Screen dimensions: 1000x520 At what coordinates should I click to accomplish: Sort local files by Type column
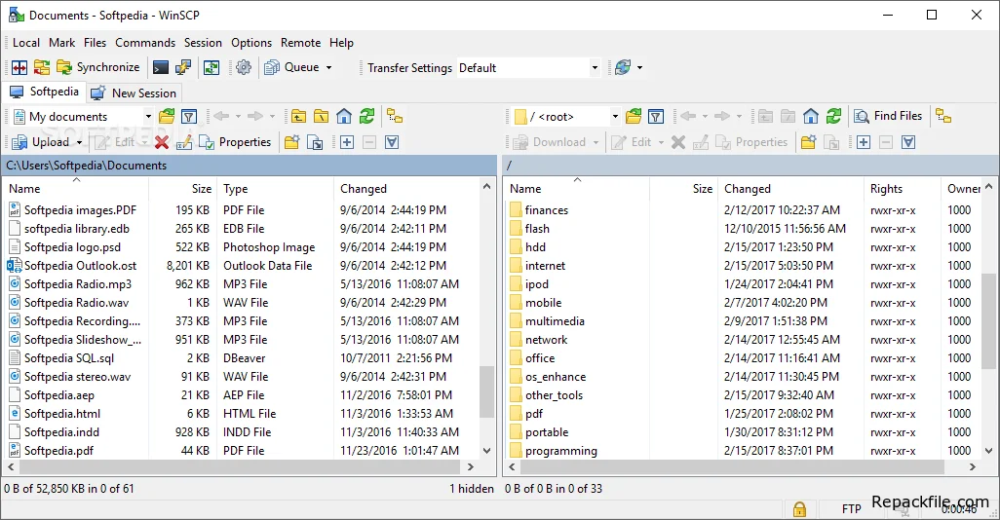[275, 189]
